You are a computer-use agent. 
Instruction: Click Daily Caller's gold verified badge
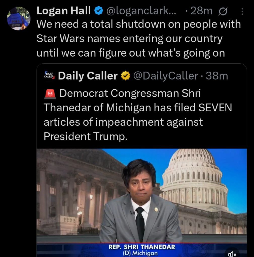pyautogui.click(x=125, y=75)
